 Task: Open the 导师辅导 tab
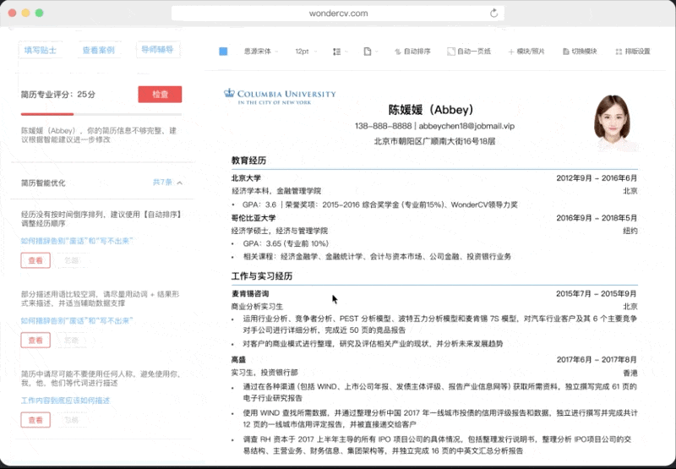[157, 50]
